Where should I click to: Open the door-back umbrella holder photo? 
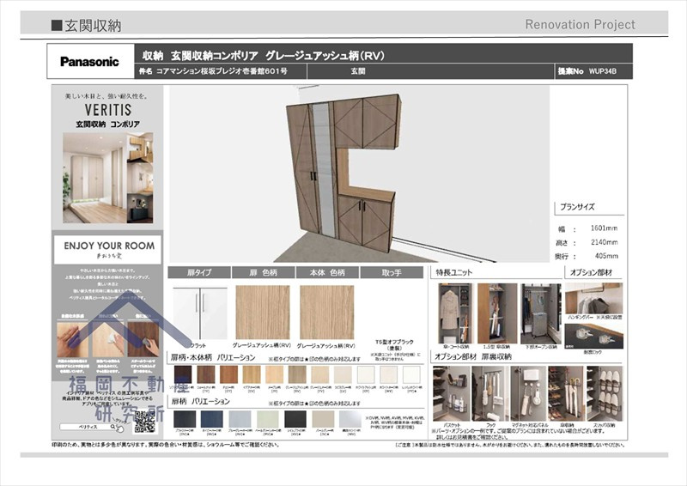coord(566,393)
